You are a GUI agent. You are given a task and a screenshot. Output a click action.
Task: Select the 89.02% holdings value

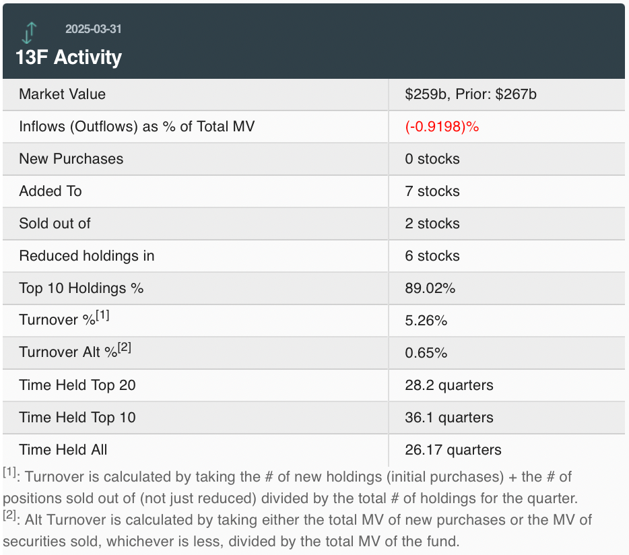430,288
